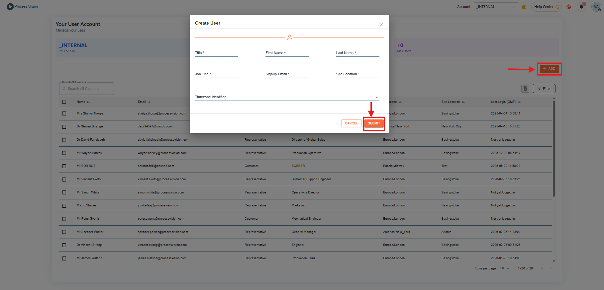The width and height of the screenshot is (604, 290).
Task: Open the notifications bell
Action: coord(581,7)
